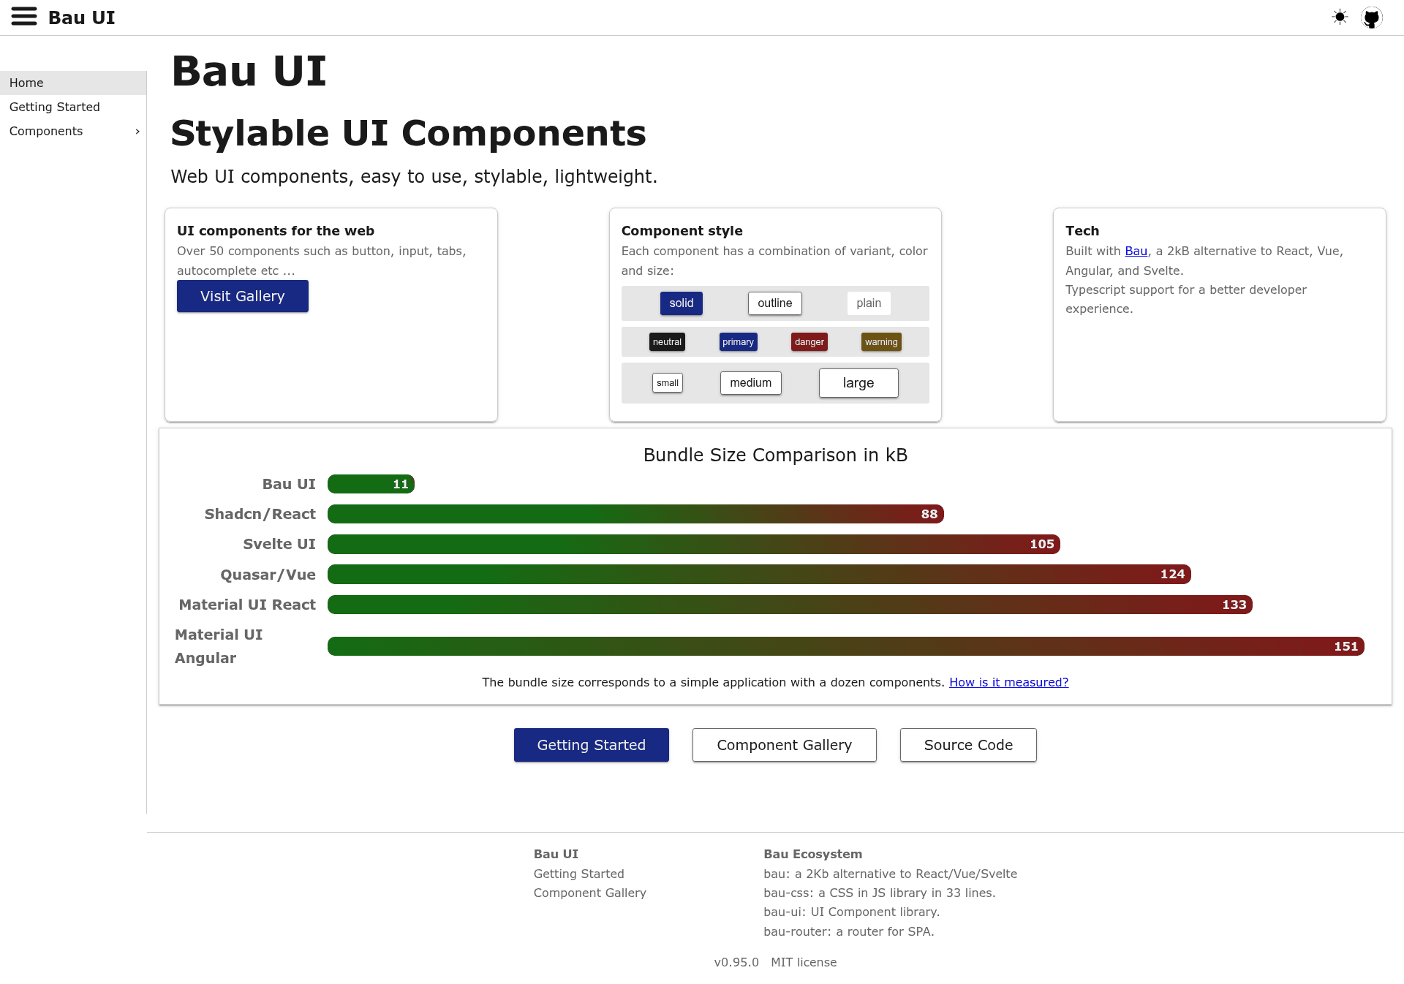Click the 'Quasar/Vue' chart label
The image size is (1404, 984).
click(268, 575)
